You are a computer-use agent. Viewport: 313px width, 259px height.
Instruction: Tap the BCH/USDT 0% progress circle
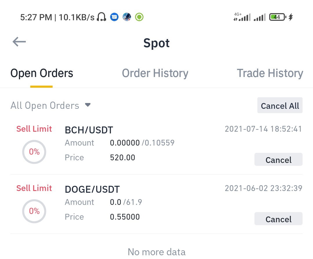coord(34,152)
